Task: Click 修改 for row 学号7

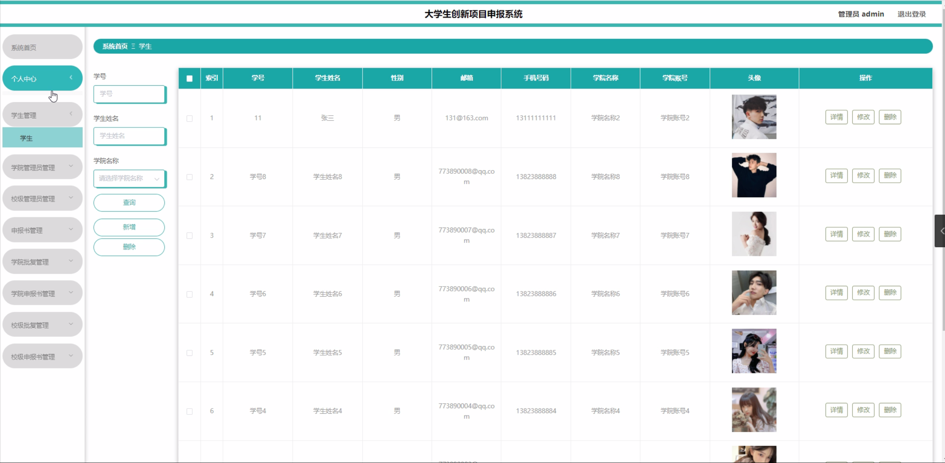Action: click(863, 234)
